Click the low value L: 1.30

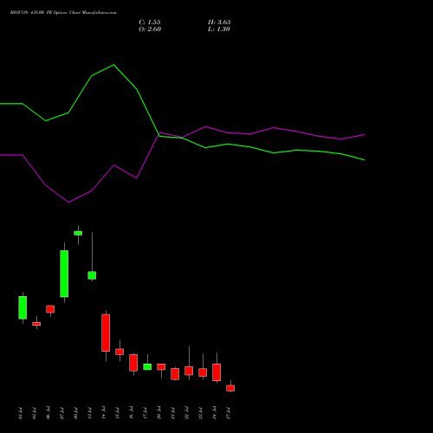point(219,29)
